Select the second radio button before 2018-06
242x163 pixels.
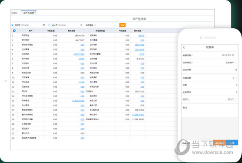click(49, 25)
